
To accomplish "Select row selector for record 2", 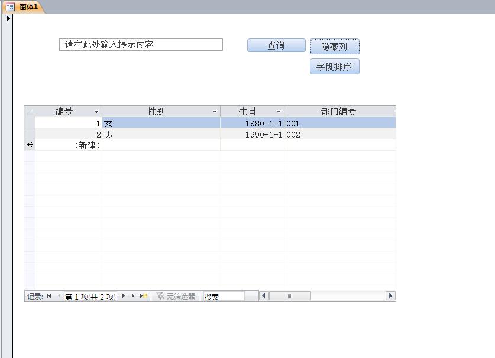I will (30, 134).
